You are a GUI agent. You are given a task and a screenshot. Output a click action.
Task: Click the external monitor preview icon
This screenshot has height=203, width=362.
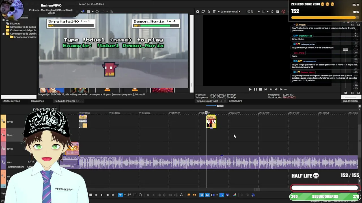[x=203, y=12]
